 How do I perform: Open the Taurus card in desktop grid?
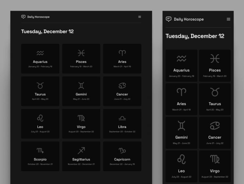click(x=40, y=91)
